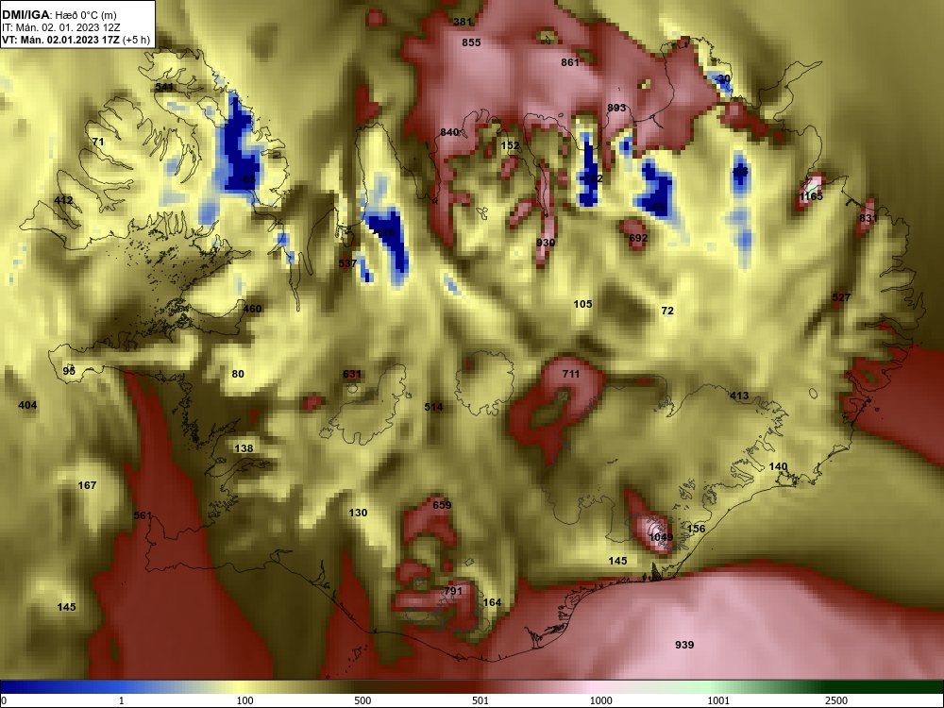Pick the 164 value label
944x708 pixels.
(x=493, y=602)
